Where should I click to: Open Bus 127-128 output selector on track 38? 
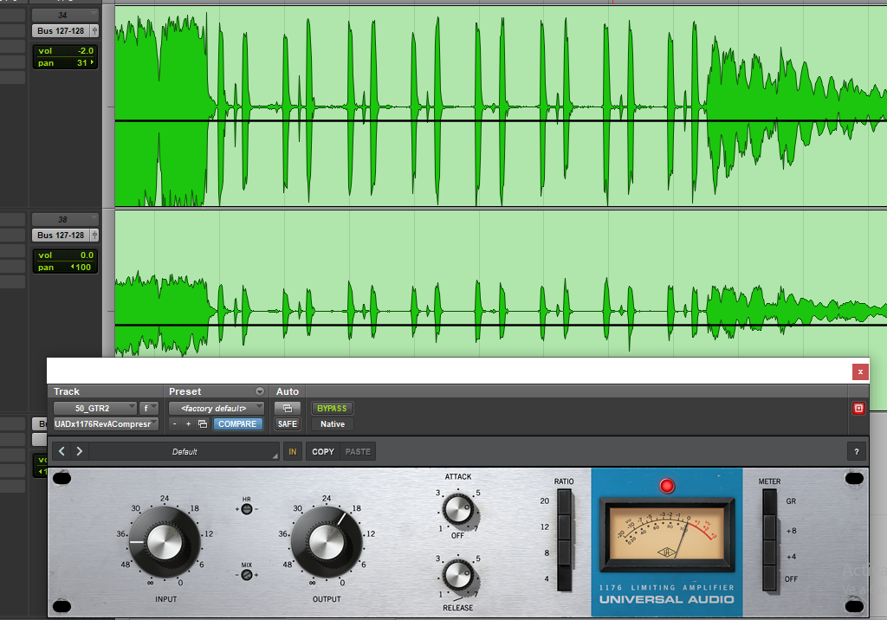[62, 235]
